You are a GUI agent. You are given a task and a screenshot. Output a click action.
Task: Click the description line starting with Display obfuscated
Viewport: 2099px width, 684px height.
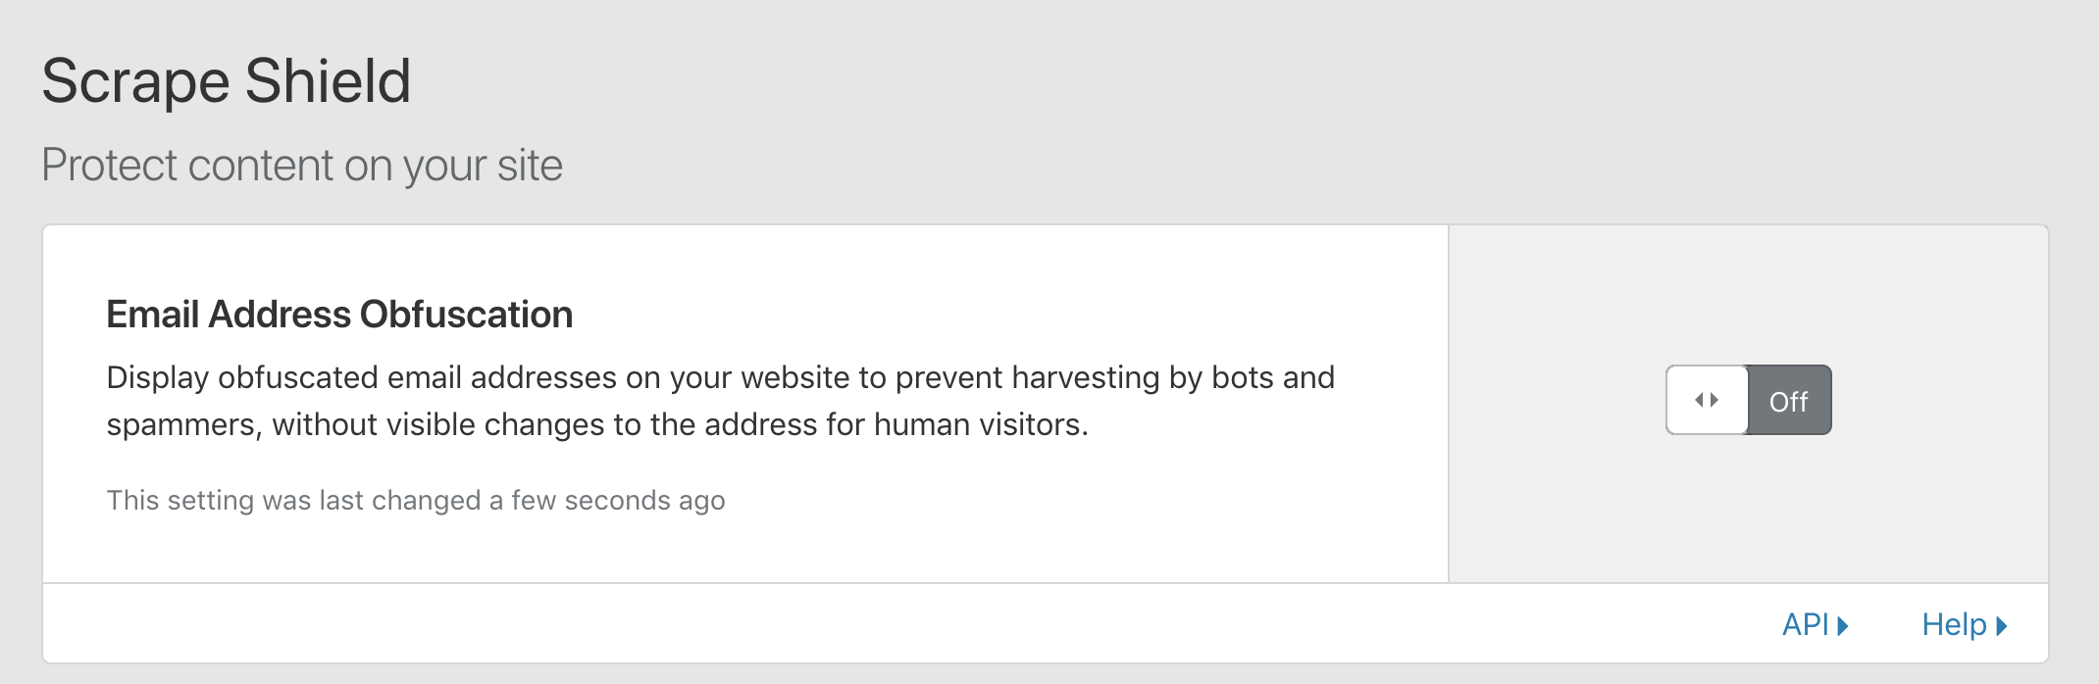tap(720, 377)
